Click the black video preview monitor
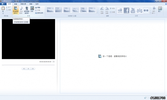Screen dimensions: 167x100 click(28, 39)
